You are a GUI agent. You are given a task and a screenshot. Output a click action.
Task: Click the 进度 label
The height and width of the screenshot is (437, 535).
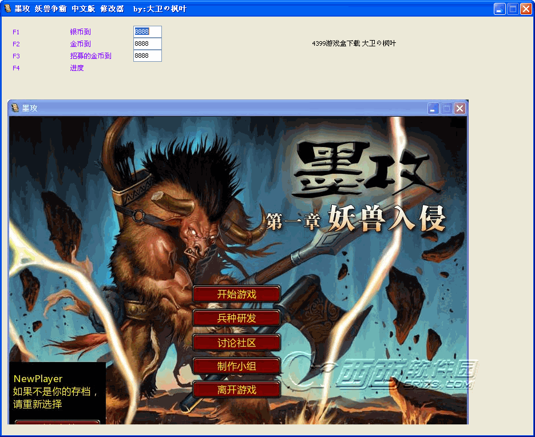77,67
